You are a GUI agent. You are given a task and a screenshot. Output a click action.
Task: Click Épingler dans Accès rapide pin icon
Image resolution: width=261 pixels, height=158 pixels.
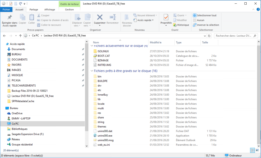(x=9, y=17)
